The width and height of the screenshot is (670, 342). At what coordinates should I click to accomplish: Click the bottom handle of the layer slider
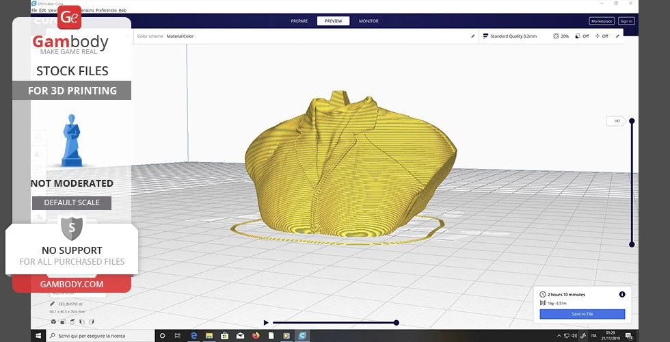pos(632,245)
